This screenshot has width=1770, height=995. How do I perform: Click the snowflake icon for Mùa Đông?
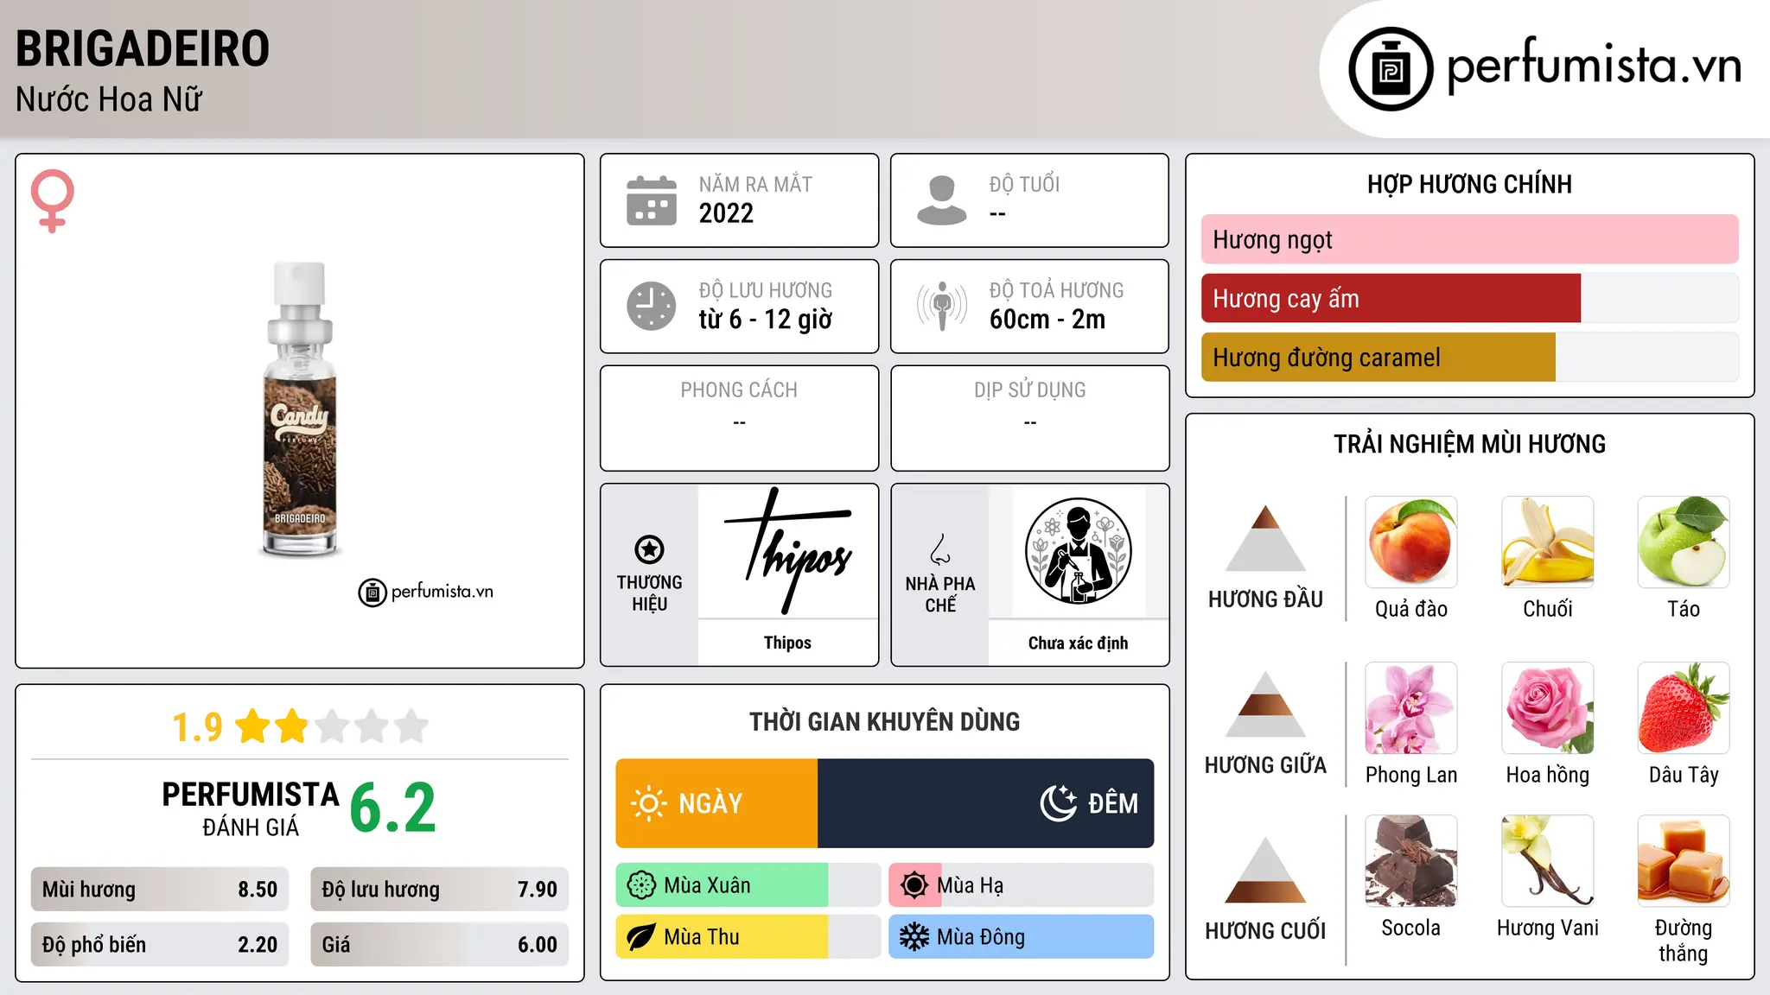pos(914,937)
